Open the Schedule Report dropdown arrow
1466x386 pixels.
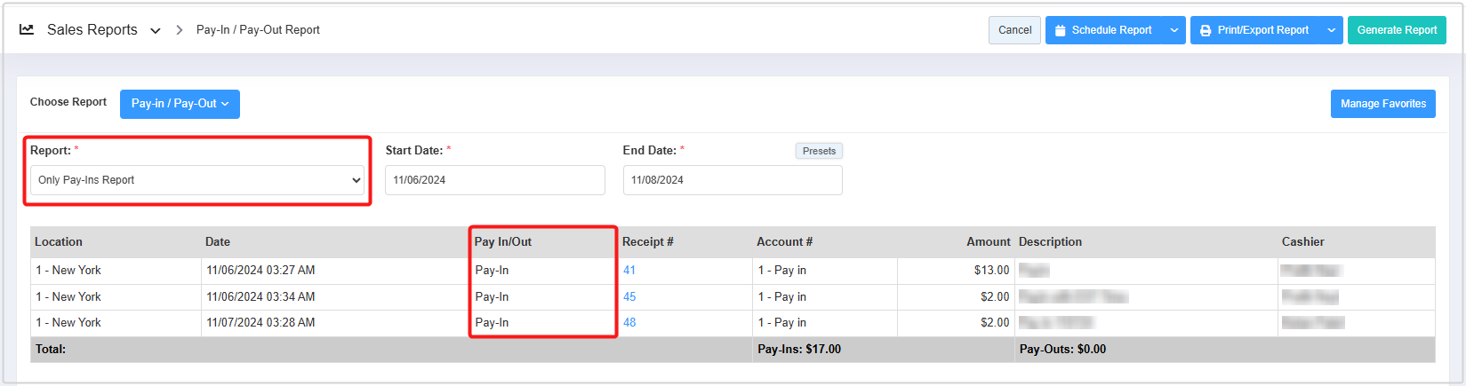(1174, 30)
